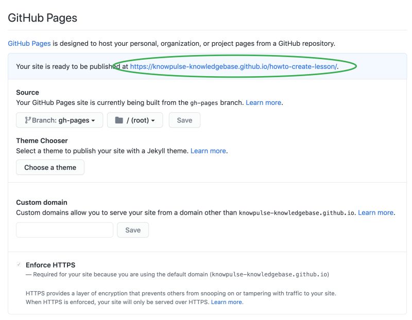The width and height of the screenshot is (412, 320).
Task: Click Save in the Source section
Action: pos(184,120)
